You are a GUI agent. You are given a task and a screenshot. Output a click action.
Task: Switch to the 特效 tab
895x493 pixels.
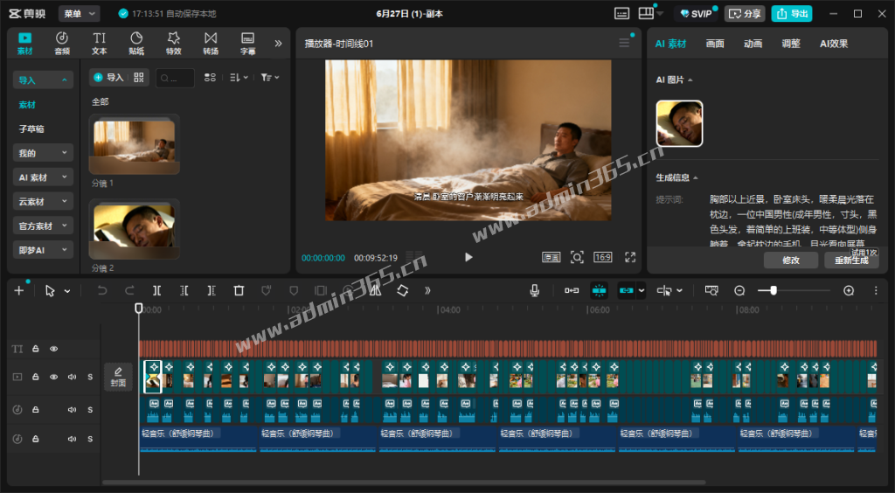(x=174, y=44)
